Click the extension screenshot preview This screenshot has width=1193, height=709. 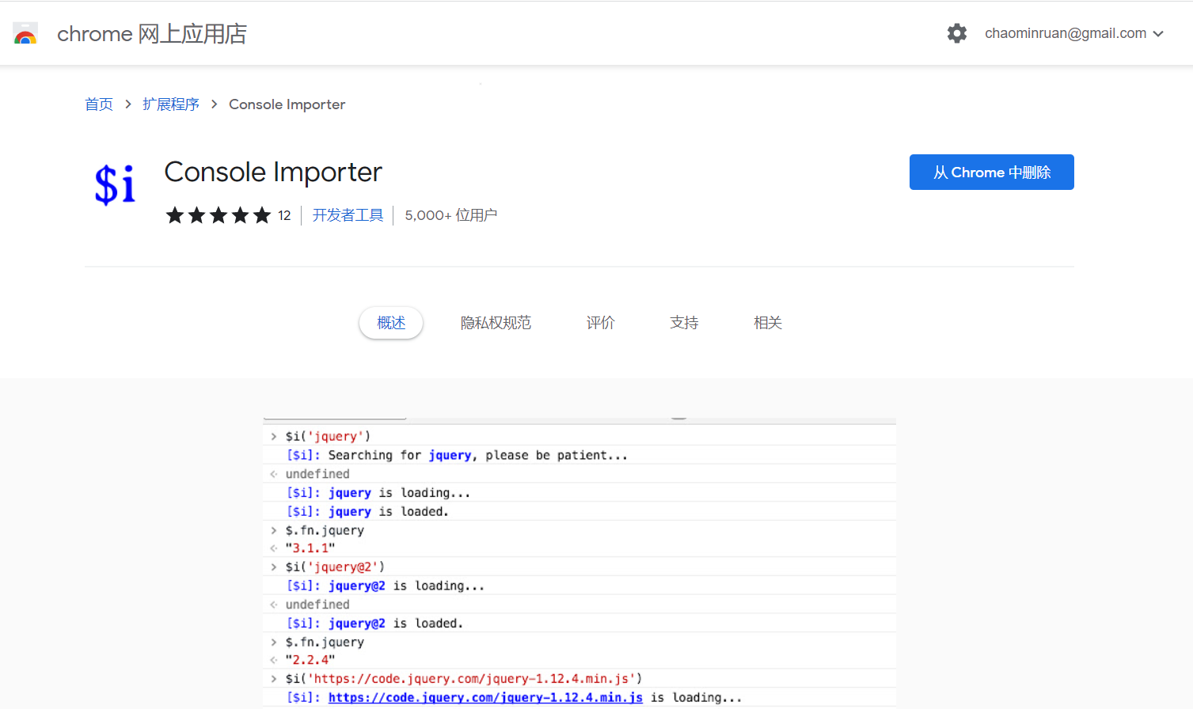tap(579, 554)
